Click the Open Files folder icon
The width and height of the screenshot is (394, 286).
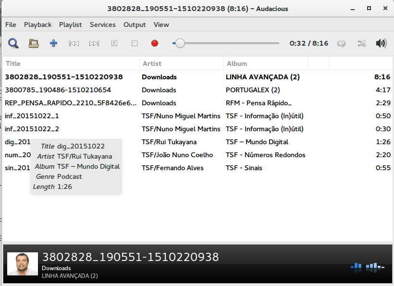(x=34, y=43)
